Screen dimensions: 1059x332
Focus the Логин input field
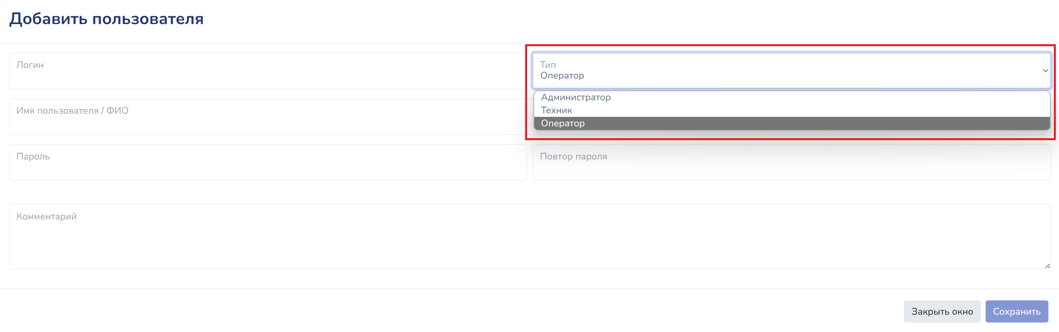(x=268, y=71)
